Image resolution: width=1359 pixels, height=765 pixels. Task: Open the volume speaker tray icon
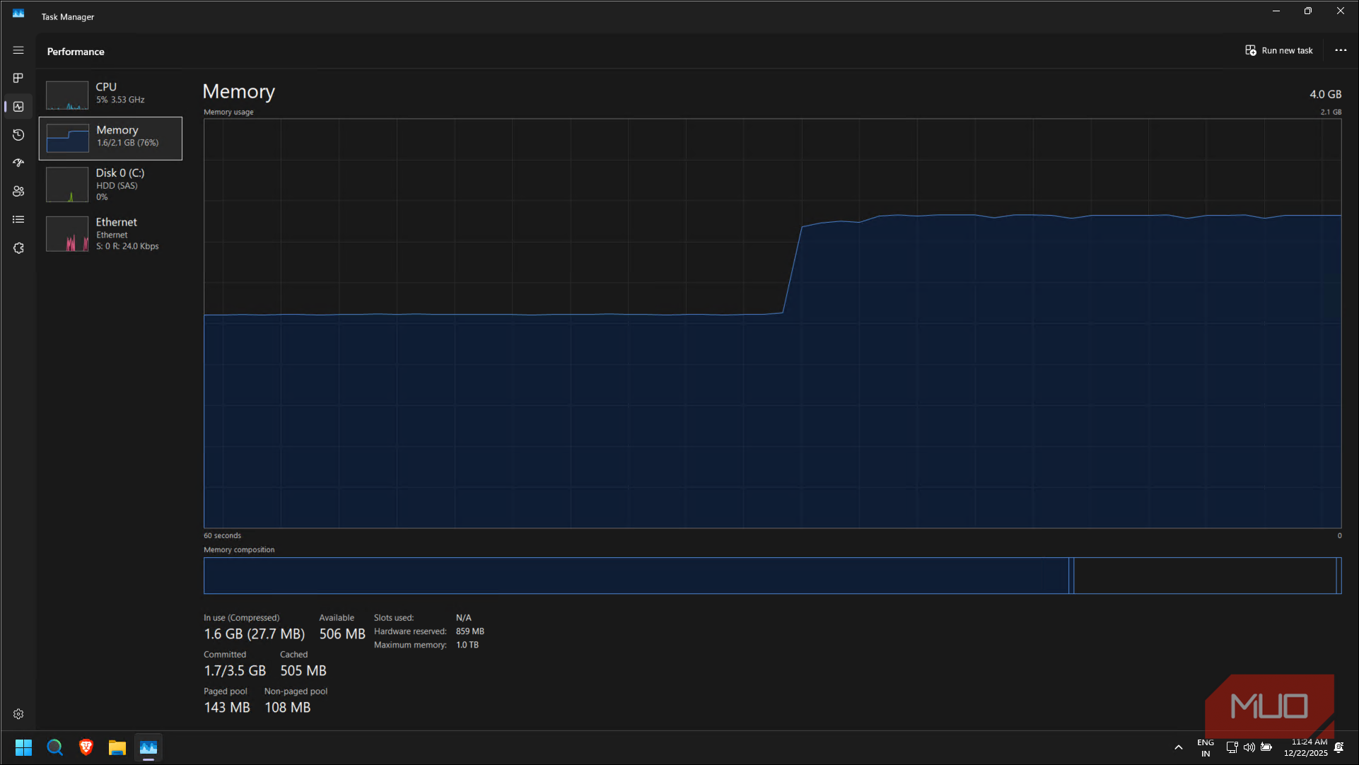pos(1249,747)
